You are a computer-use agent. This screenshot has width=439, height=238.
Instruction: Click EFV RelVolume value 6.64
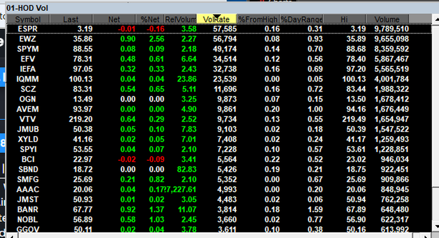[189, 59]
